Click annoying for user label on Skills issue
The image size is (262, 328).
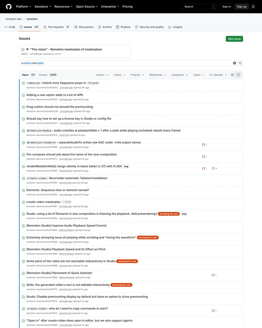(x=122, y=285)
